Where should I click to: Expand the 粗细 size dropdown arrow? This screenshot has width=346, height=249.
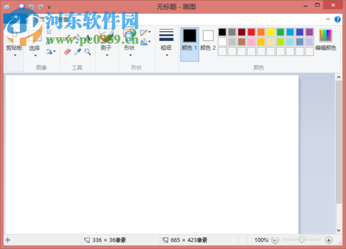[167, 55]
